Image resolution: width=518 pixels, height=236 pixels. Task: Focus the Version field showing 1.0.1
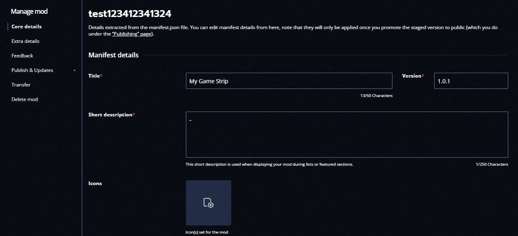pos(471,81)
